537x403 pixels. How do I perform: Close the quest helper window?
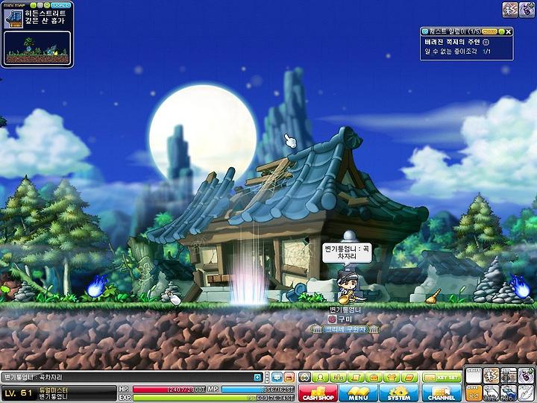509,31
